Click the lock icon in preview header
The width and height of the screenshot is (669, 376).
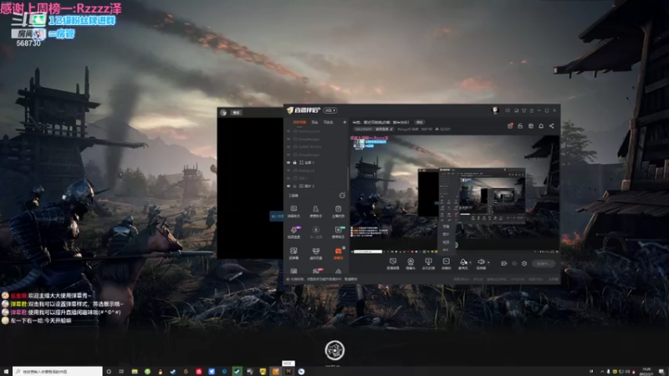coord(520,126)
